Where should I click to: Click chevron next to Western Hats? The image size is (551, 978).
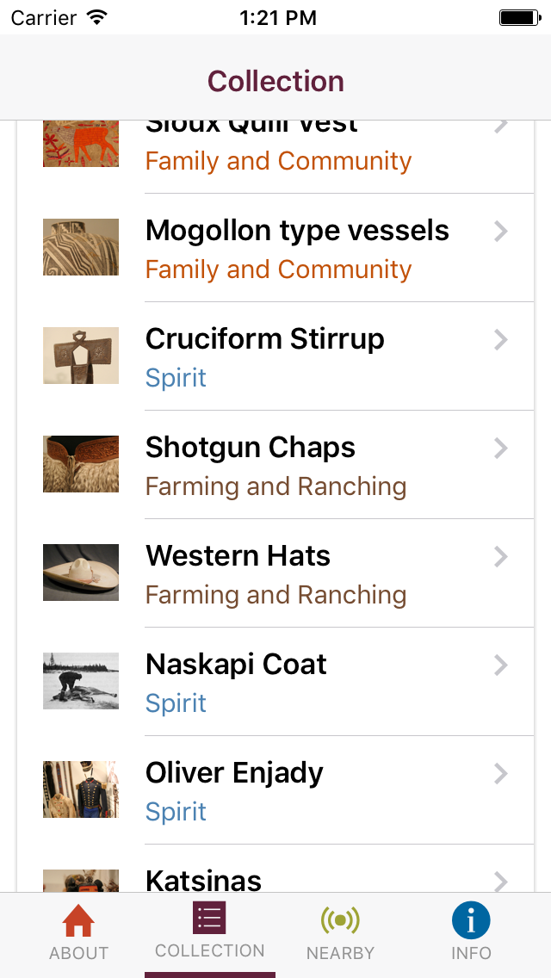[501, 556]
